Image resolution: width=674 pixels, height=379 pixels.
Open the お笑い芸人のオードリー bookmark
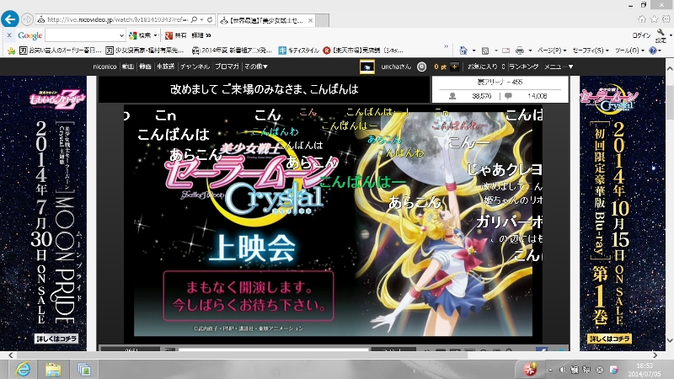pos(60,51)
